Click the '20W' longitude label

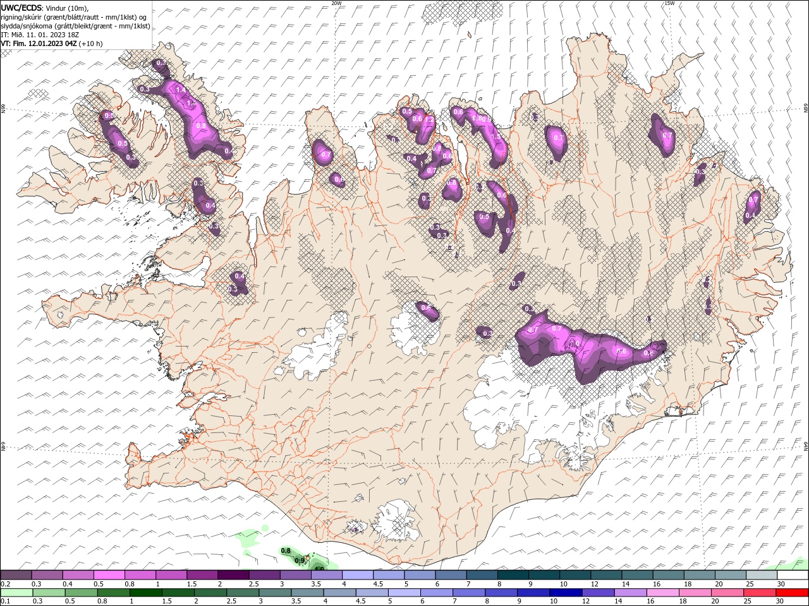[336, 3]
